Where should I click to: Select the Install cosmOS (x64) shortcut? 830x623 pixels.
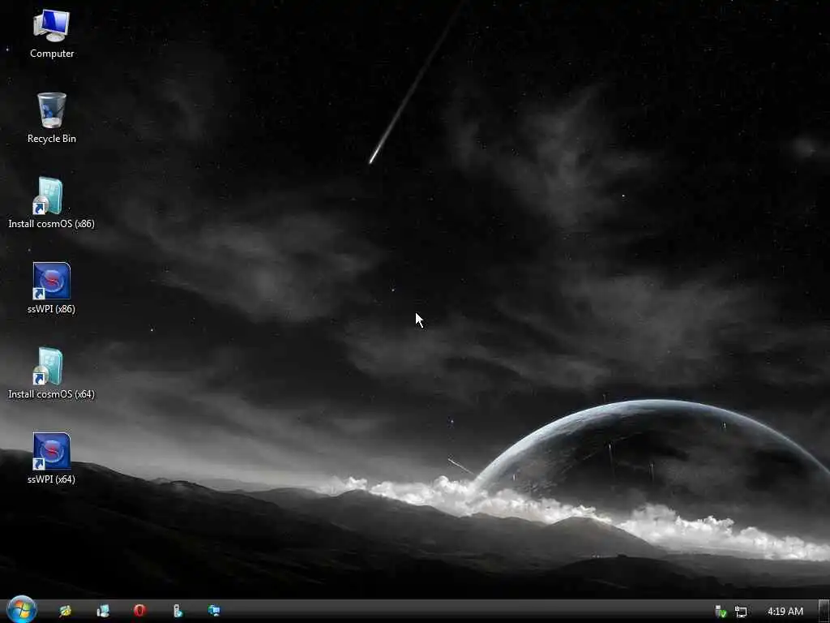coord(51,373)
